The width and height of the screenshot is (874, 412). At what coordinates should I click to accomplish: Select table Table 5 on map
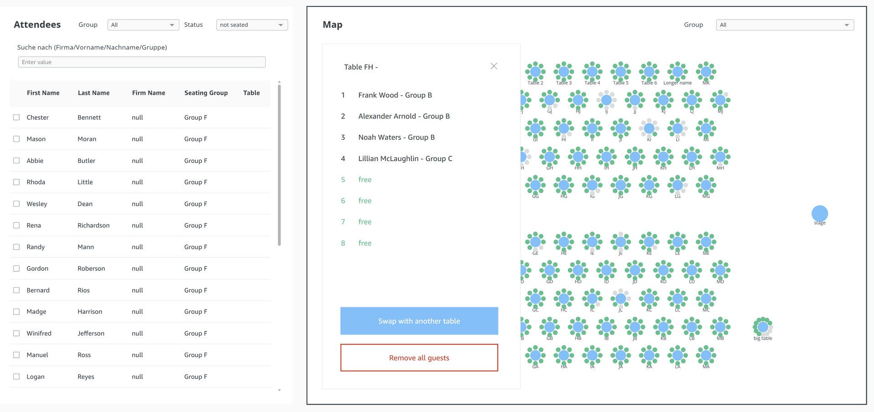620,71
